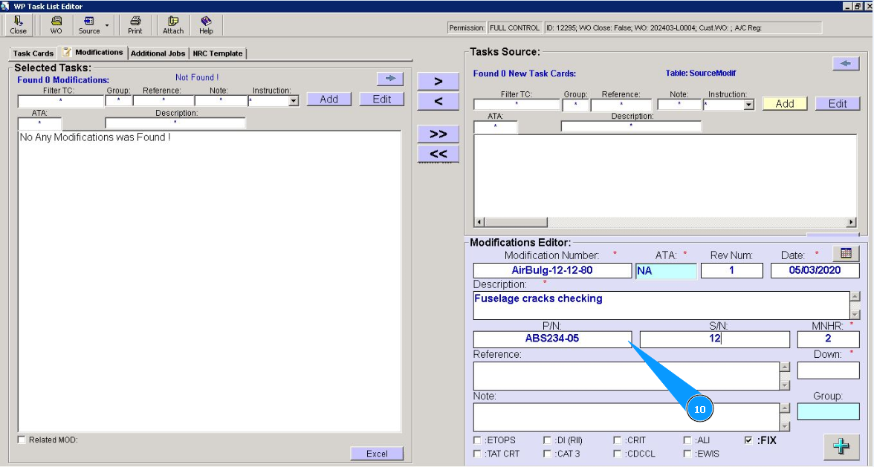The height and width of the screenshot is (467, 874).
Task: Click the Print toolbar icon
Action: coord(135,25)
